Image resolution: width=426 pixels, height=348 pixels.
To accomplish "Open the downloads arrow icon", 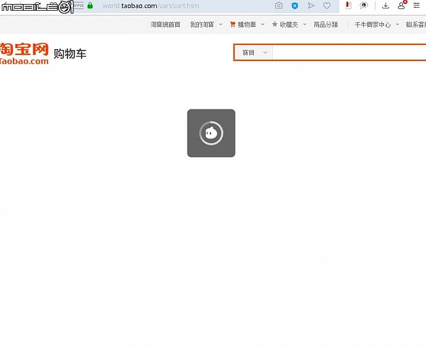I will 386,5.
